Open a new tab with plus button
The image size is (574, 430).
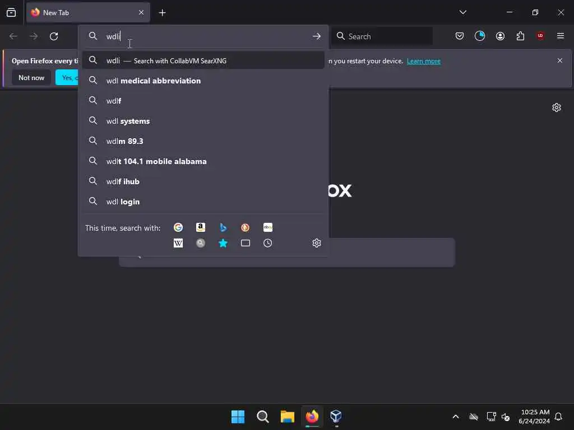[162, 13]
